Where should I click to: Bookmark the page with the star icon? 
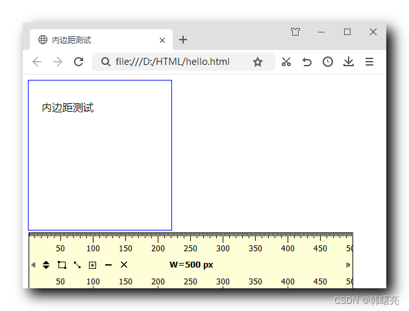click(x=258, y=62)
